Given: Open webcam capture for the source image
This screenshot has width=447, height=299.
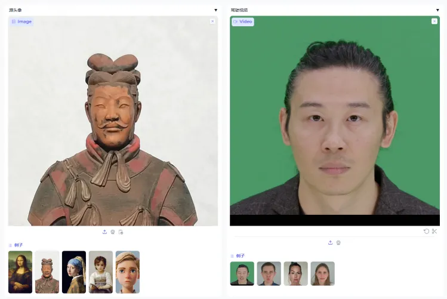Looking at the screenshot, I should click(x=113, y=232).
